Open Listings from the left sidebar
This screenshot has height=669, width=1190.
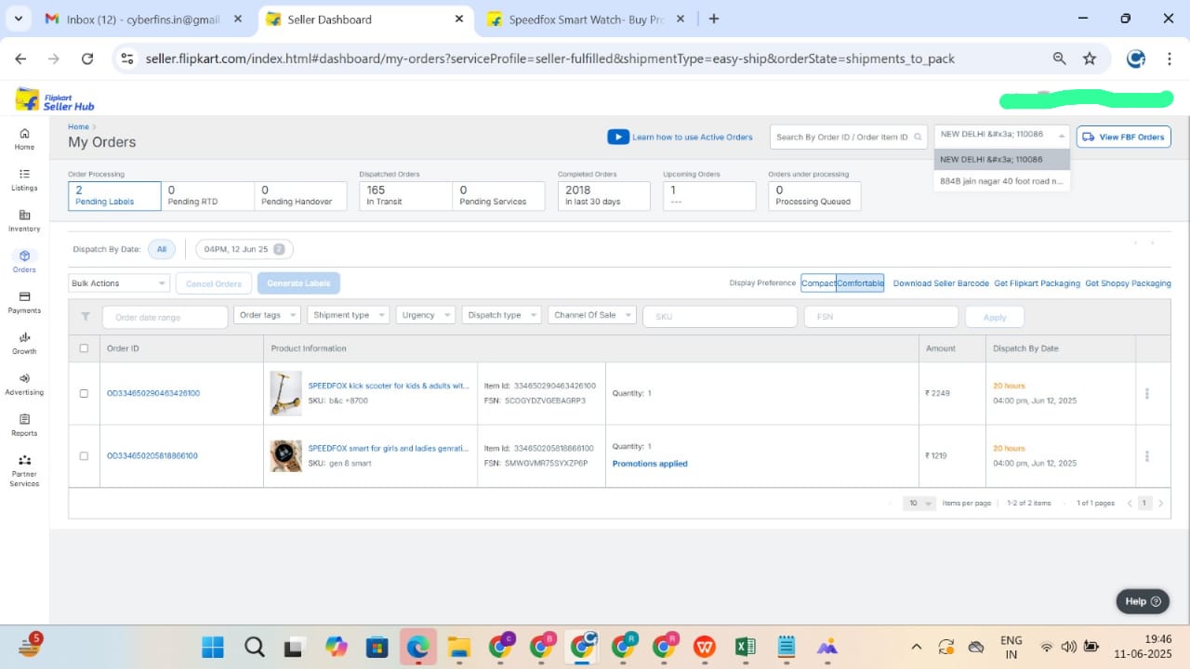(x=24, y=179)
